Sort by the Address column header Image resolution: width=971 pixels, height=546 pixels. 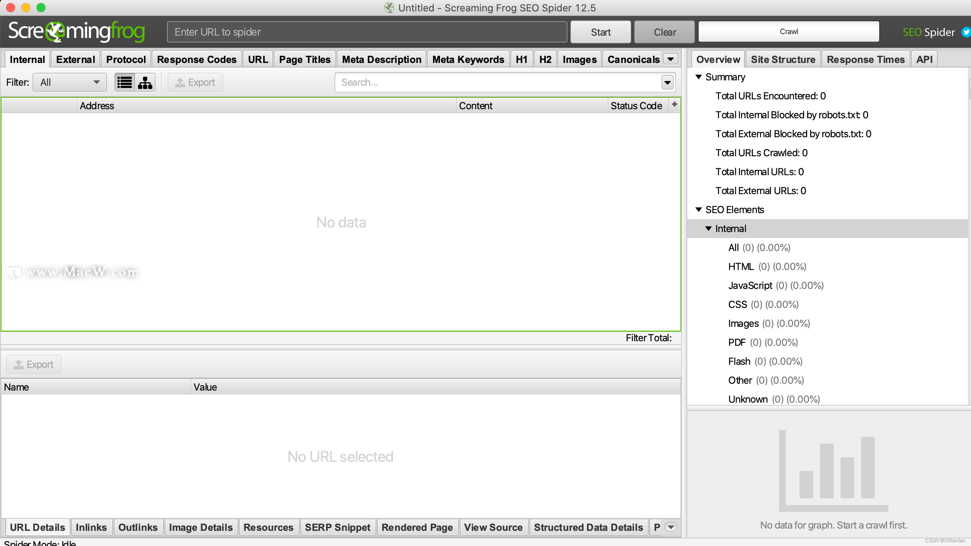click(266, 106)
